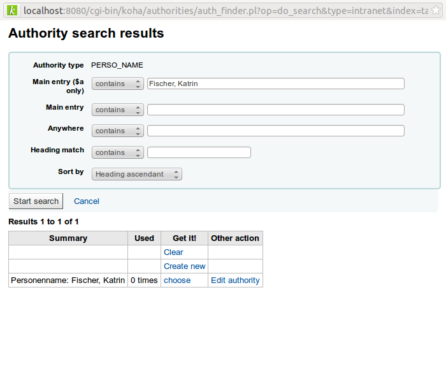The height and width of the screenshot is (371, 446).
Task: Click the field containing 'Fischer, Katrin'
Action: (x=275, y=84)
